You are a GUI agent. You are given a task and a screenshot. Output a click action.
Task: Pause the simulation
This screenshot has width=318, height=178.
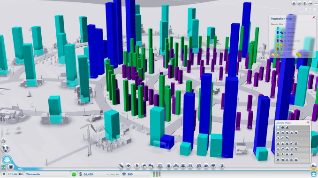tap(4, 174)
